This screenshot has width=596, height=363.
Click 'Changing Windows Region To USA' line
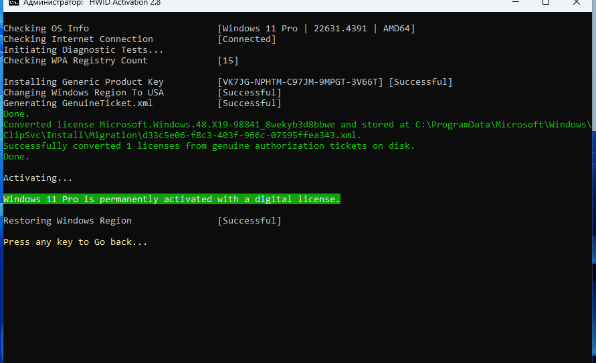pyautogui.click(x=84, y=93)
